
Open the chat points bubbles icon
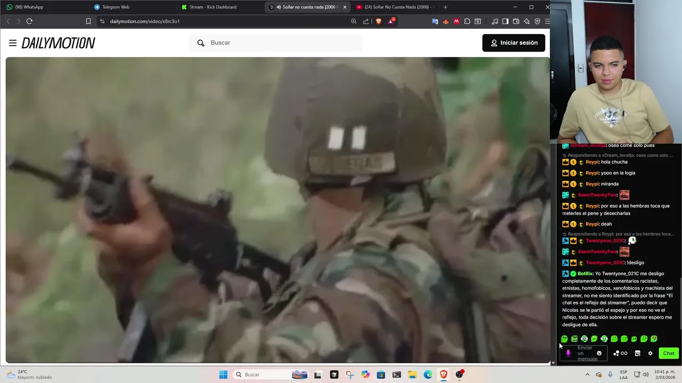click(616, 353)
